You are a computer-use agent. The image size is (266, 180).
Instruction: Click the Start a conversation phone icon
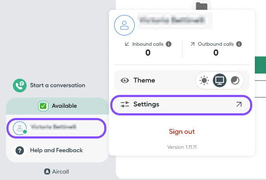(x=20, y=86)
